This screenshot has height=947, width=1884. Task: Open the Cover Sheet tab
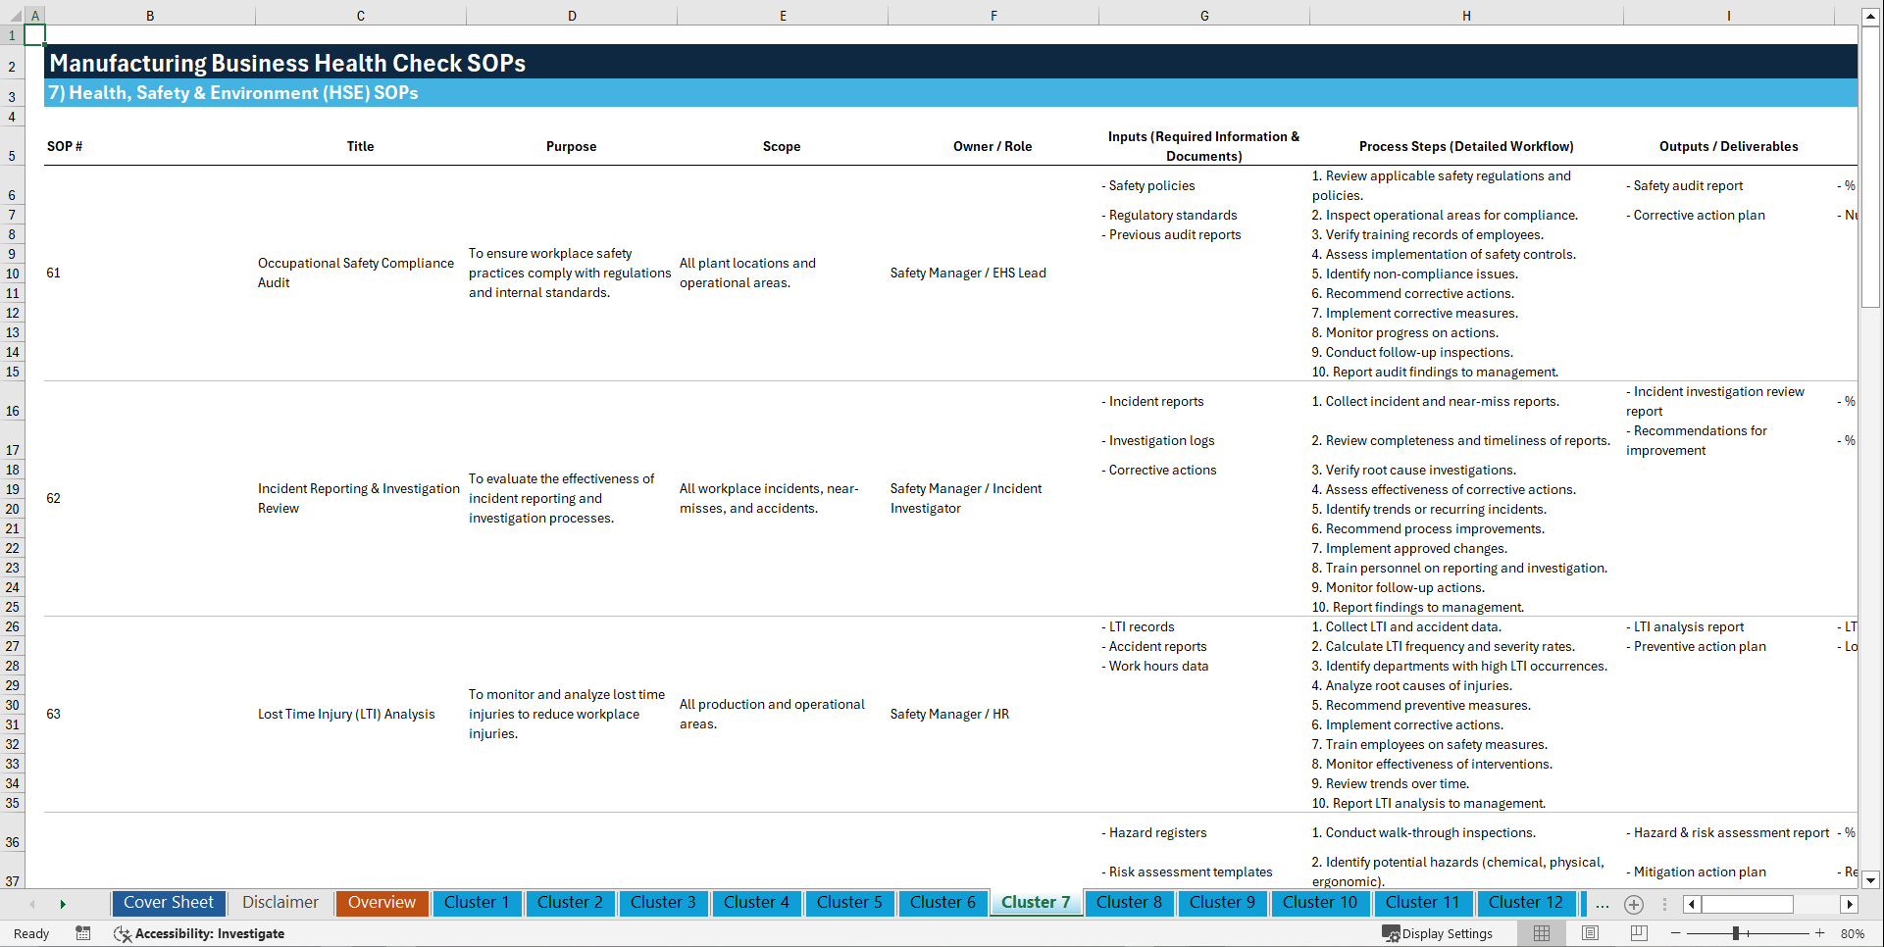(168, 903)
